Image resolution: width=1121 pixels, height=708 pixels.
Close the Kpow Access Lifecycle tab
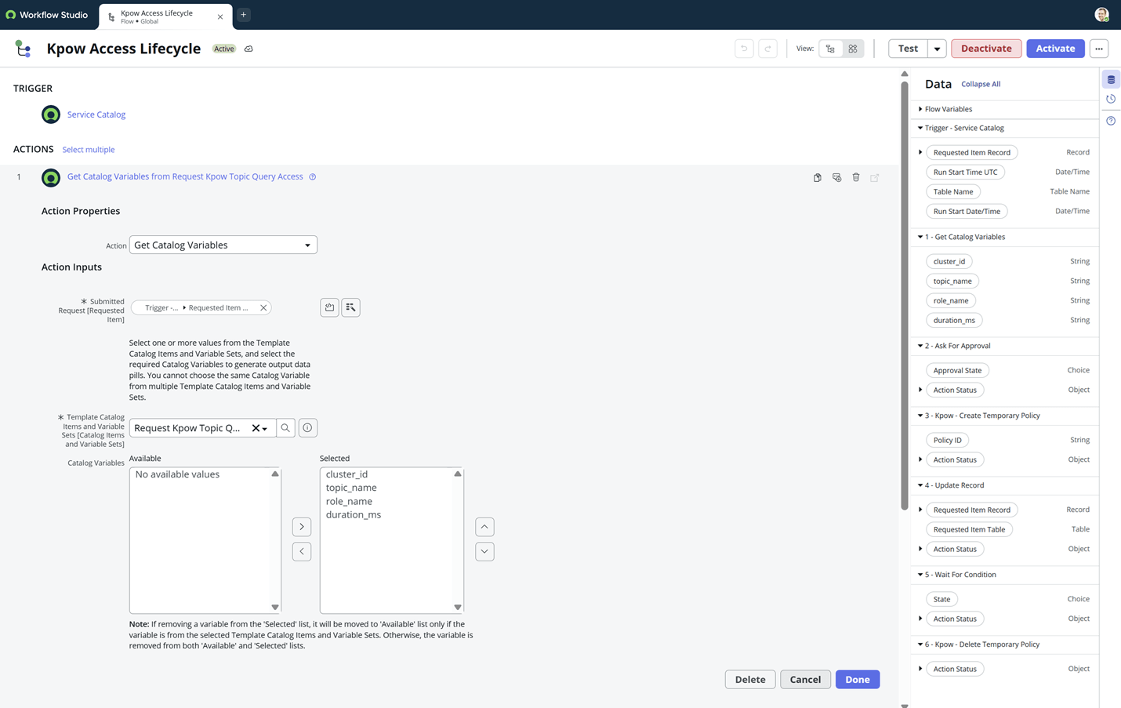220,16
